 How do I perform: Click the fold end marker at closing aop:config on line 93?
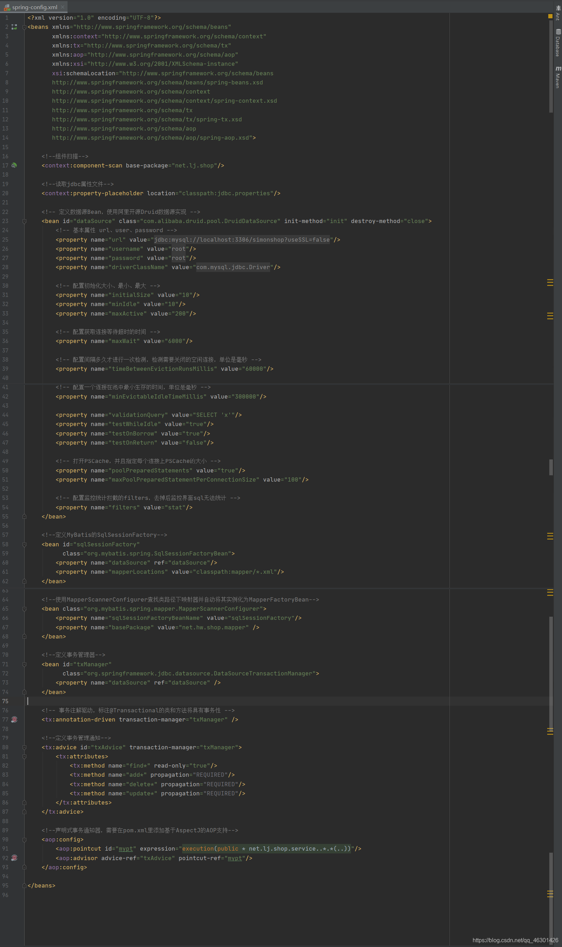pos(24,867)
